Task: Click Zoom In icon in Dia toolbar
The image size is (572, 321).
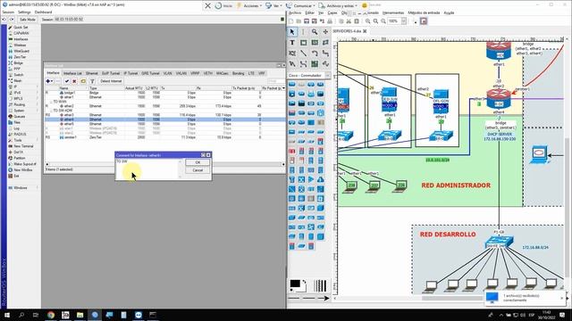Action: pos(367,21)
